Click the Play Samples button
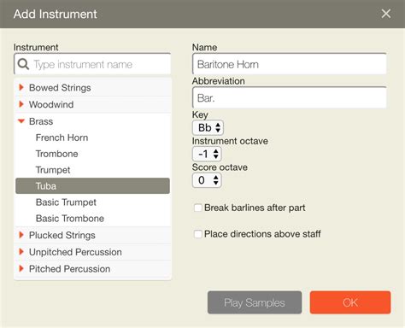The height and width of the screenshot is (328, 405). [x=255, y=302]
